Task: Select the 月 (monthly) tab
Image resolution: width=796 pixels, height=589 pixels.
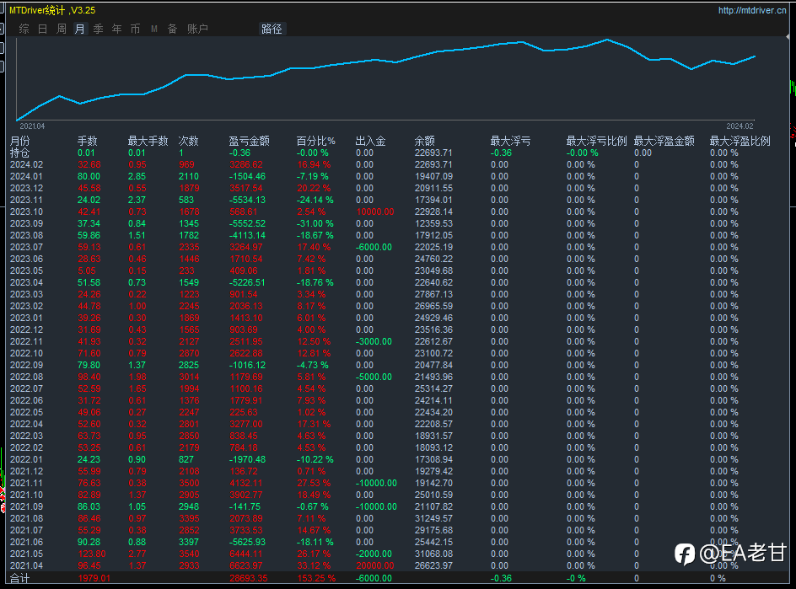Action: (79, 29)
